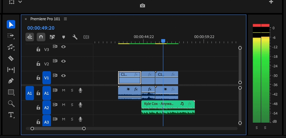The height and width of the screenshot is (138, 286).
Task: Click right handle of horizontal zoom scrollbar
Action: pos(84,128)
